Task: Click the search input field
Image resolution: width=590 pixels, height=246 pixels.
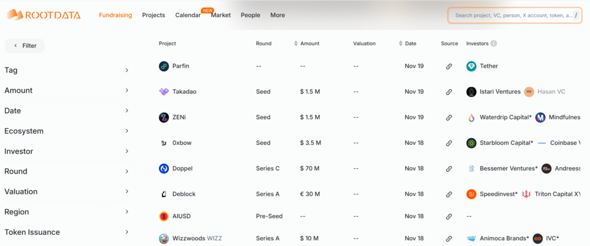Action: 515,16
